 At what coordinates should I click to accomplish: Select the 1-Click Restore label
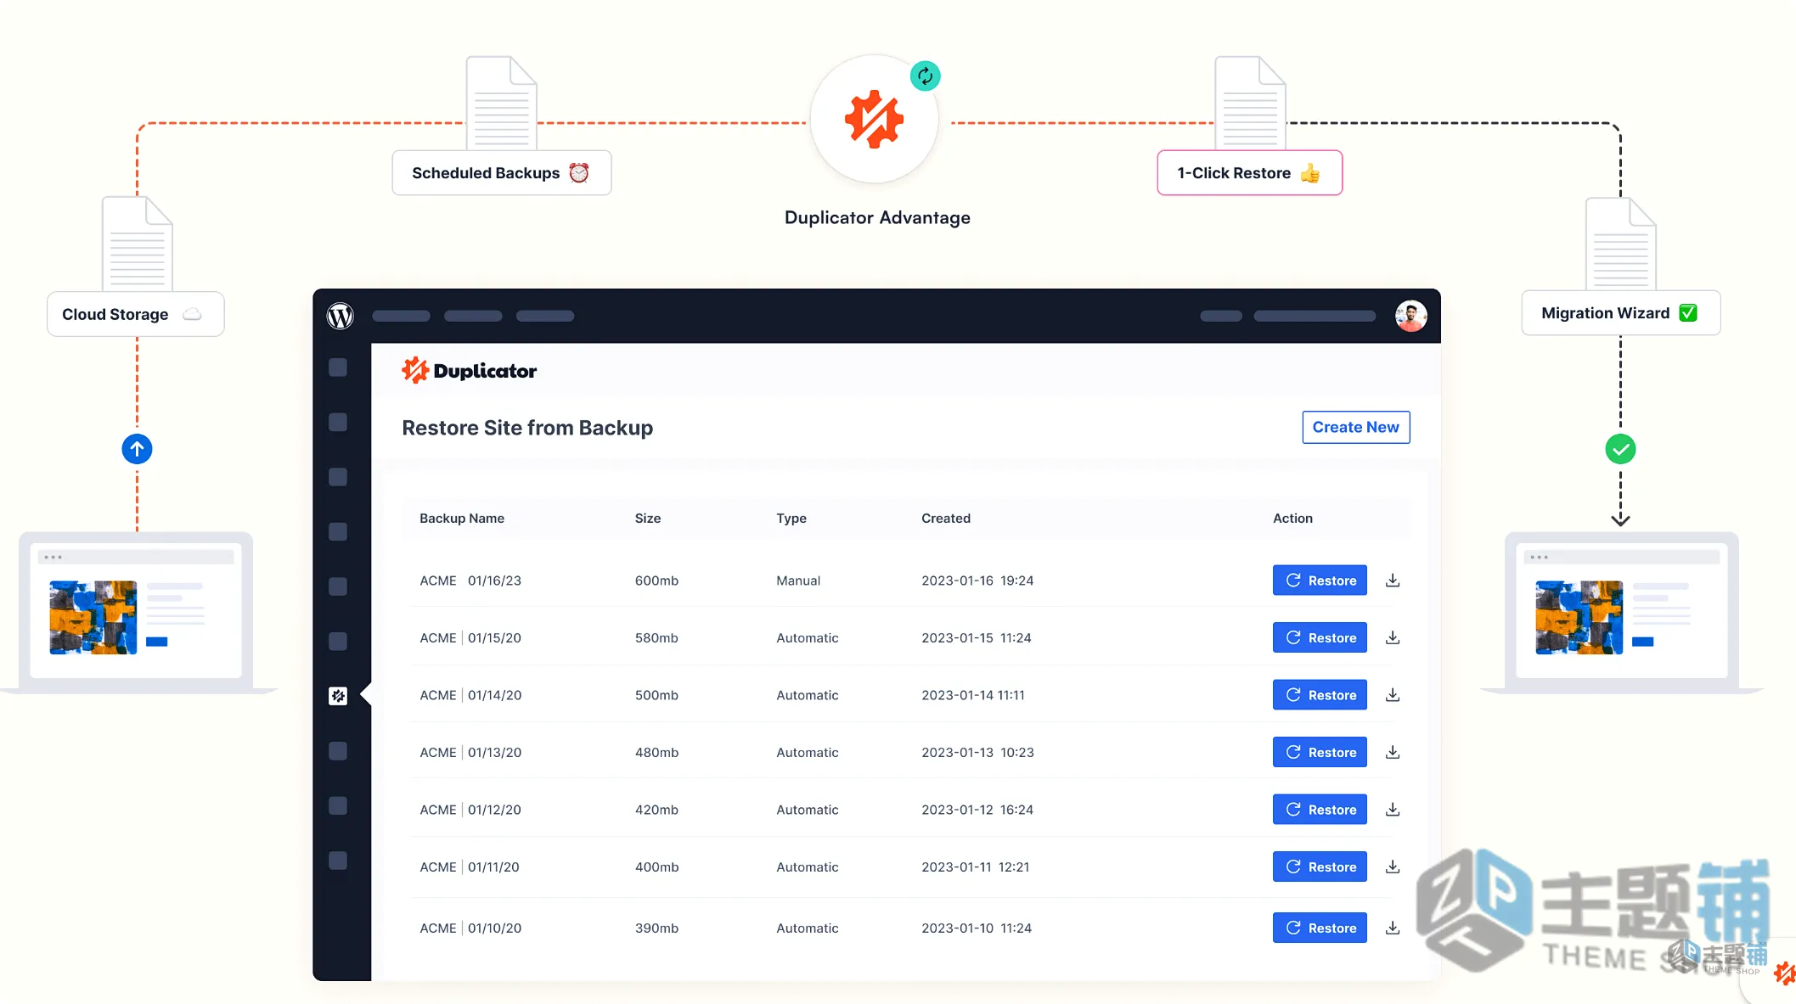pos(1250,173)
